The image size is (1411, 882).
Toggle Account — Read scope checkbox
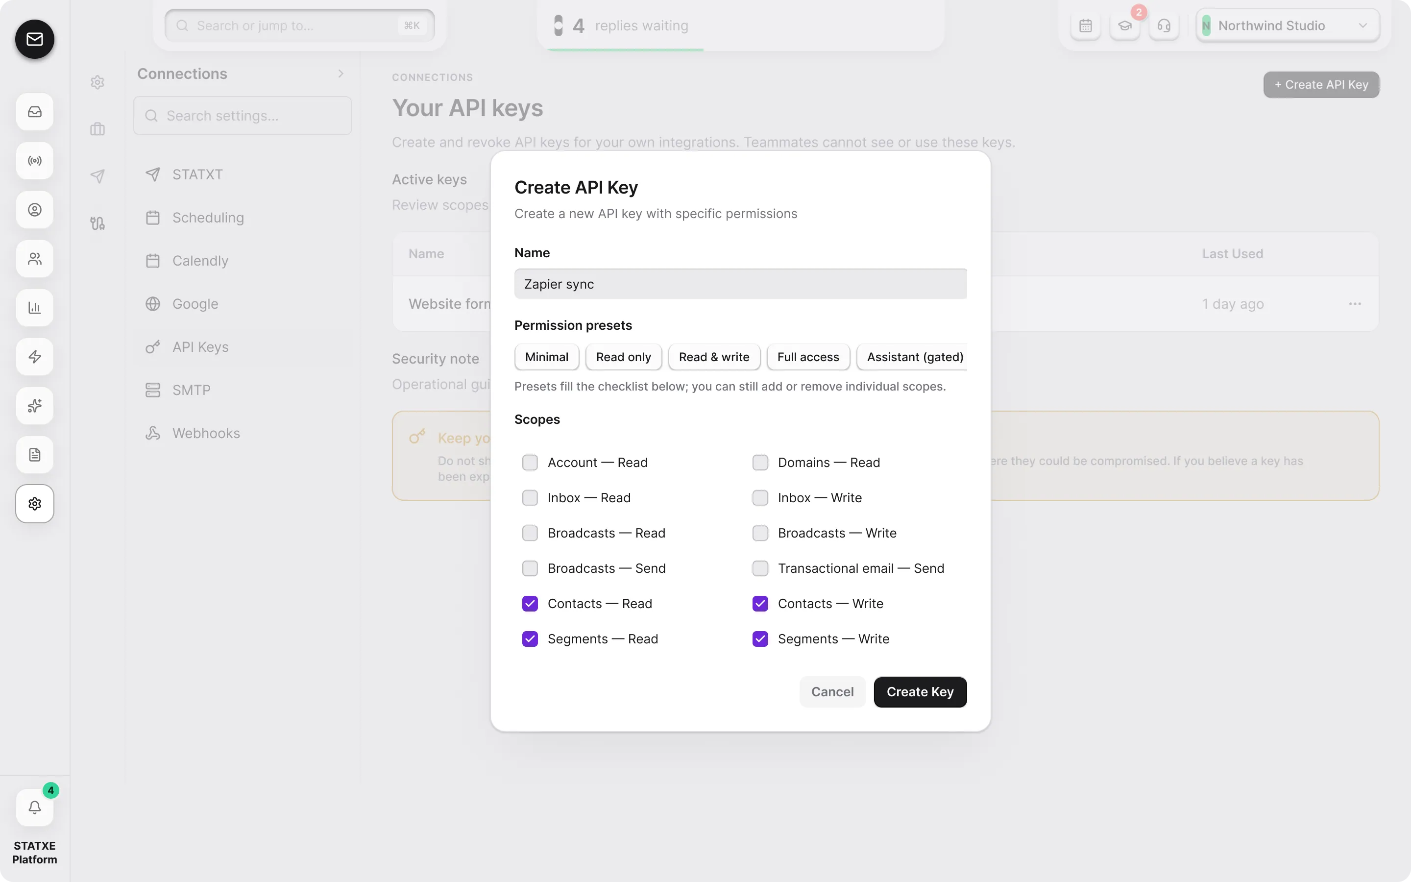tap(530, 463)
